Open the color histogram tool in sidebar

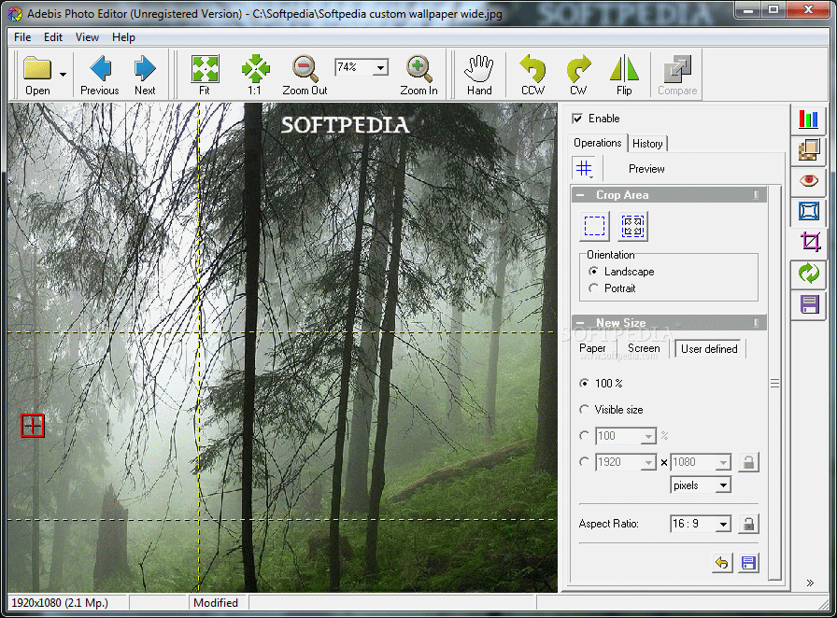click(x=808, y=119)
